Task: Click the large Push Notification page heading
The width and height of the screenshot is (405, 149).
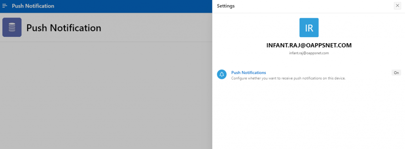Action: [x=64, y=28]
